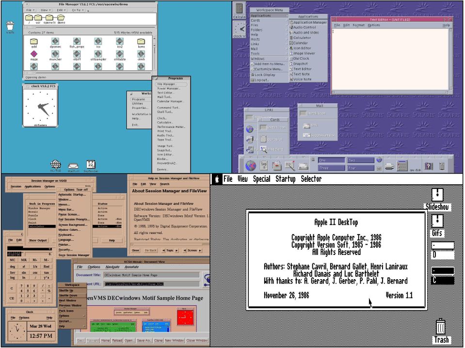Click the Help window horizontal scrollbar
Viewport: 465px width, 348px height.
pyautogui.click(x=170, y=245)
